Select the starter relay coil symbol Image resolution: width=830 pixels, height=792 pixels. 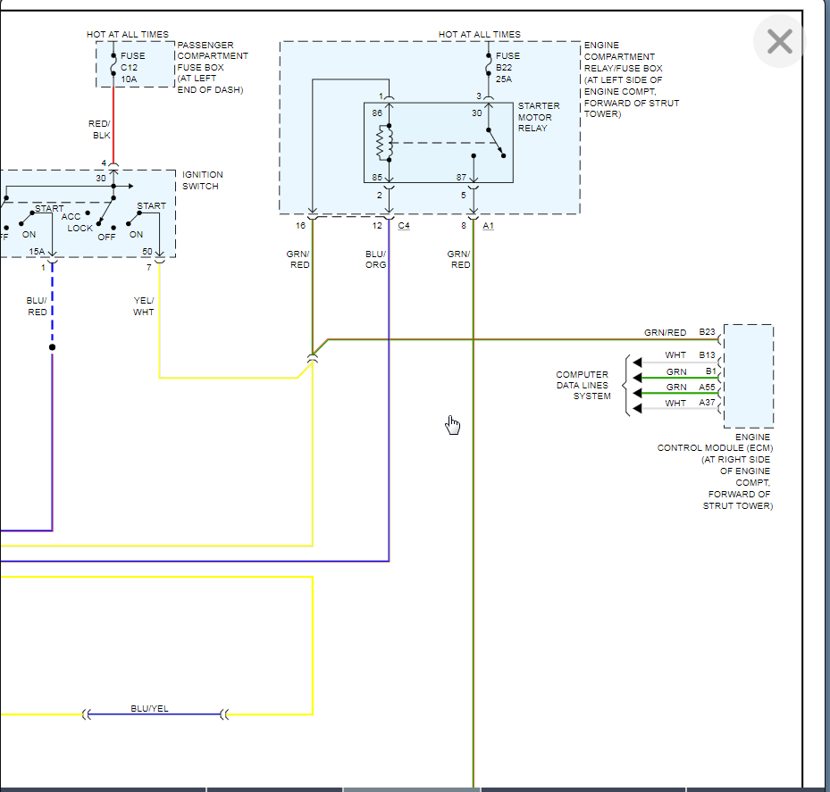point(385,143)
